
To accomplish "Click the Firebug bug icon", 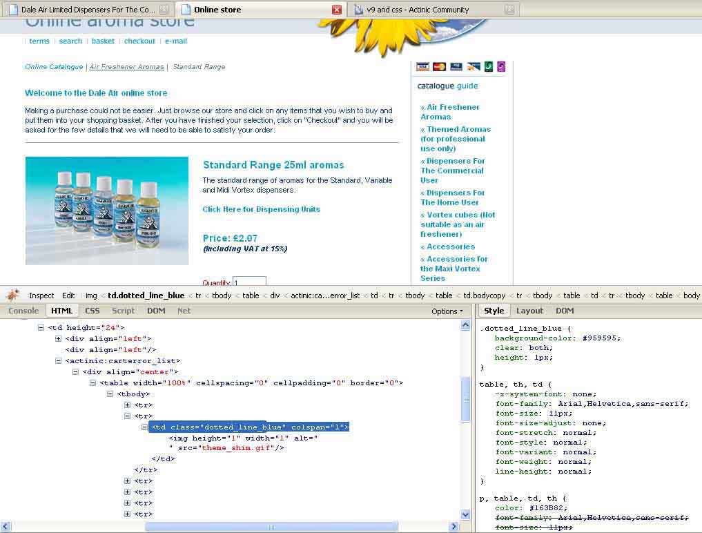I will click(x=12, y=295).
